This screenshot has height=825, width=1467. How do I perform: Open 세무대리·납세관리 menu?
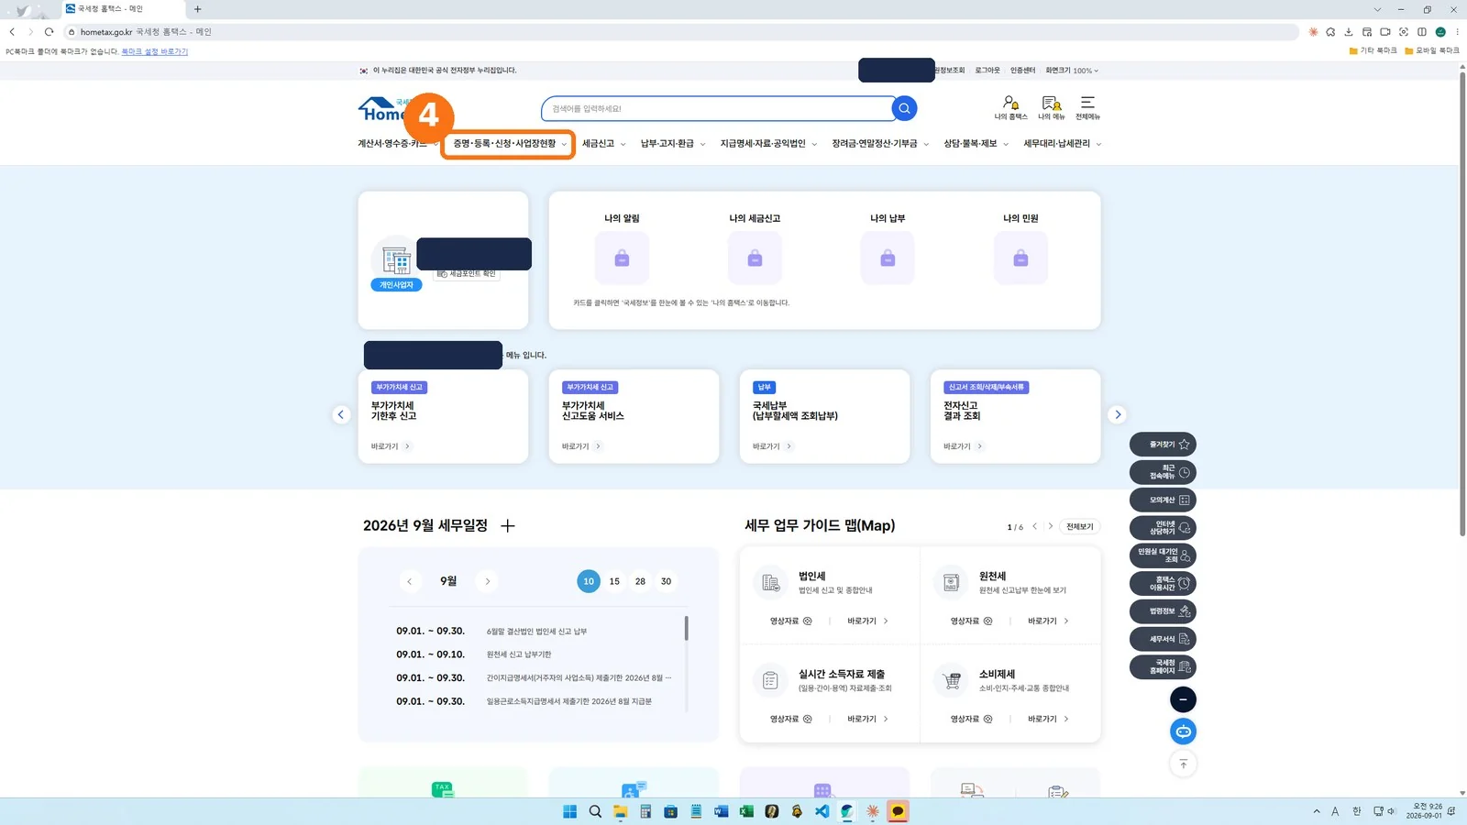pyautogui.click(x=1063, y=144)
